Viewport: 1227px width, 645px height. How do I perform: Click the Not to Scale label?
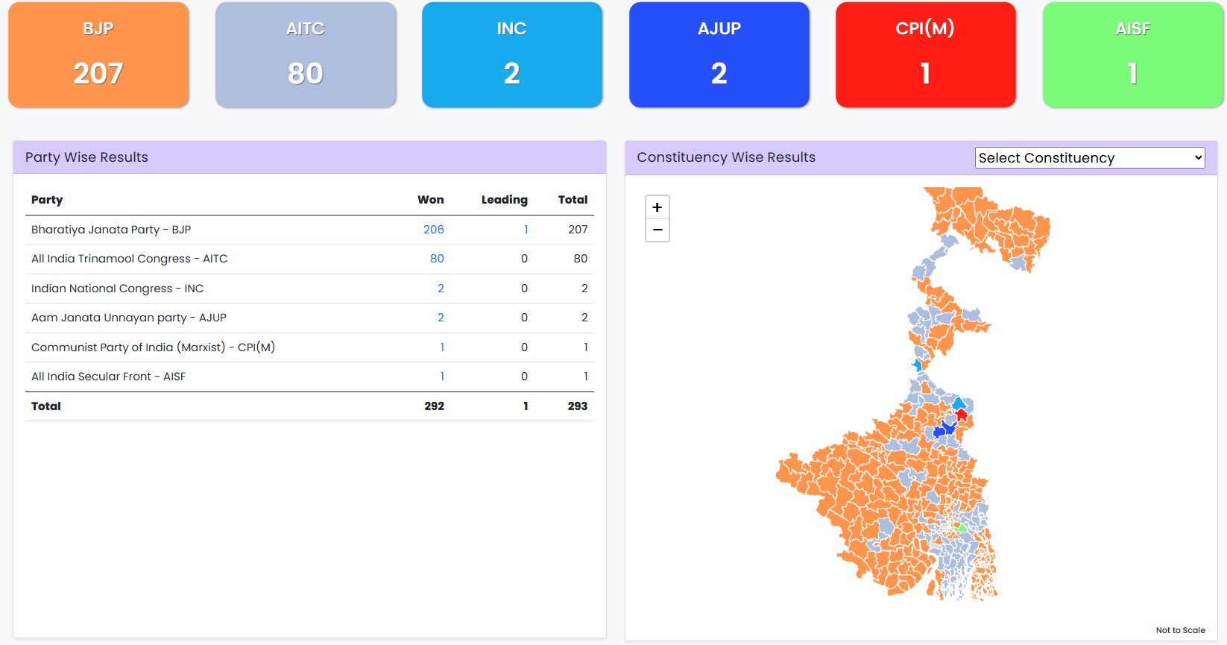[1180, 630]
